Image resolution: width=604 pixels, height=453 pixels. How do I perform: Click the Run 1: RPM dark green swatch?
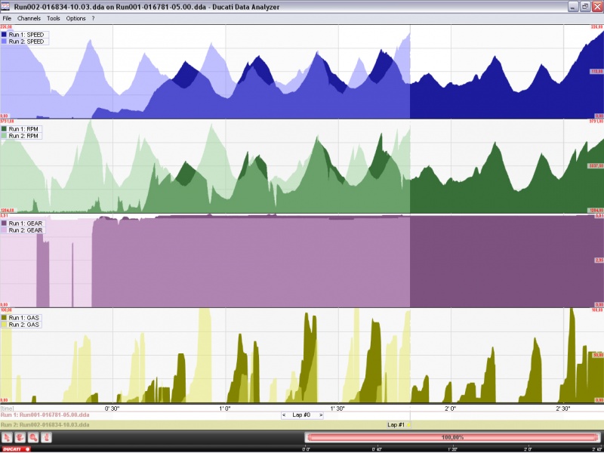click(5, 129)
